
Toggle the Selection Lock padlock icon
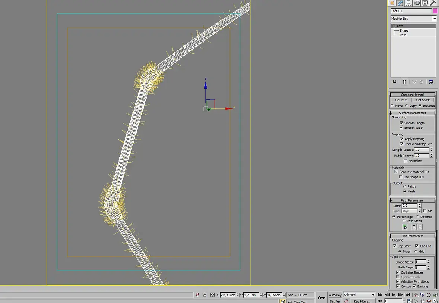[x=205, y=294]
